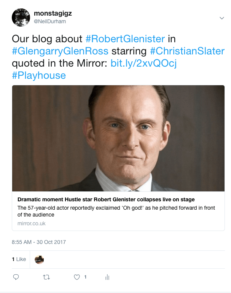Visit the bit.ly/2xvQOcj link
This screenshot has height=293, width=231.
point(143,63)
